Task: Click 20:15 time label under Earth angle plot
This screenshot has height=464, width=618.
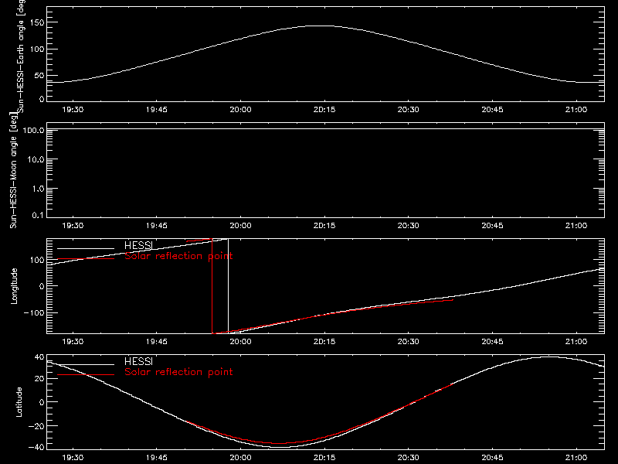Action: pyautogui.click(x=324, y=110)
